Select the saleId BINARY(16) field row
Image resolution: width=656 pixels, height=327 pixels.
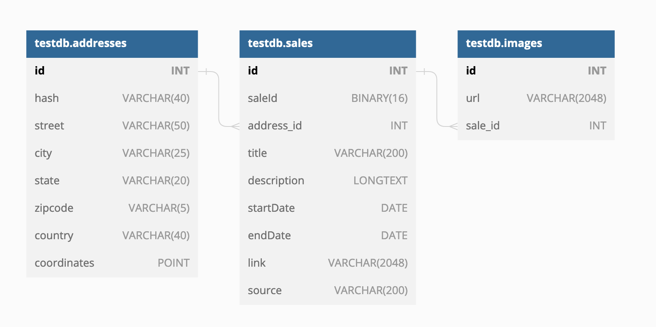[x=328, y=99]
